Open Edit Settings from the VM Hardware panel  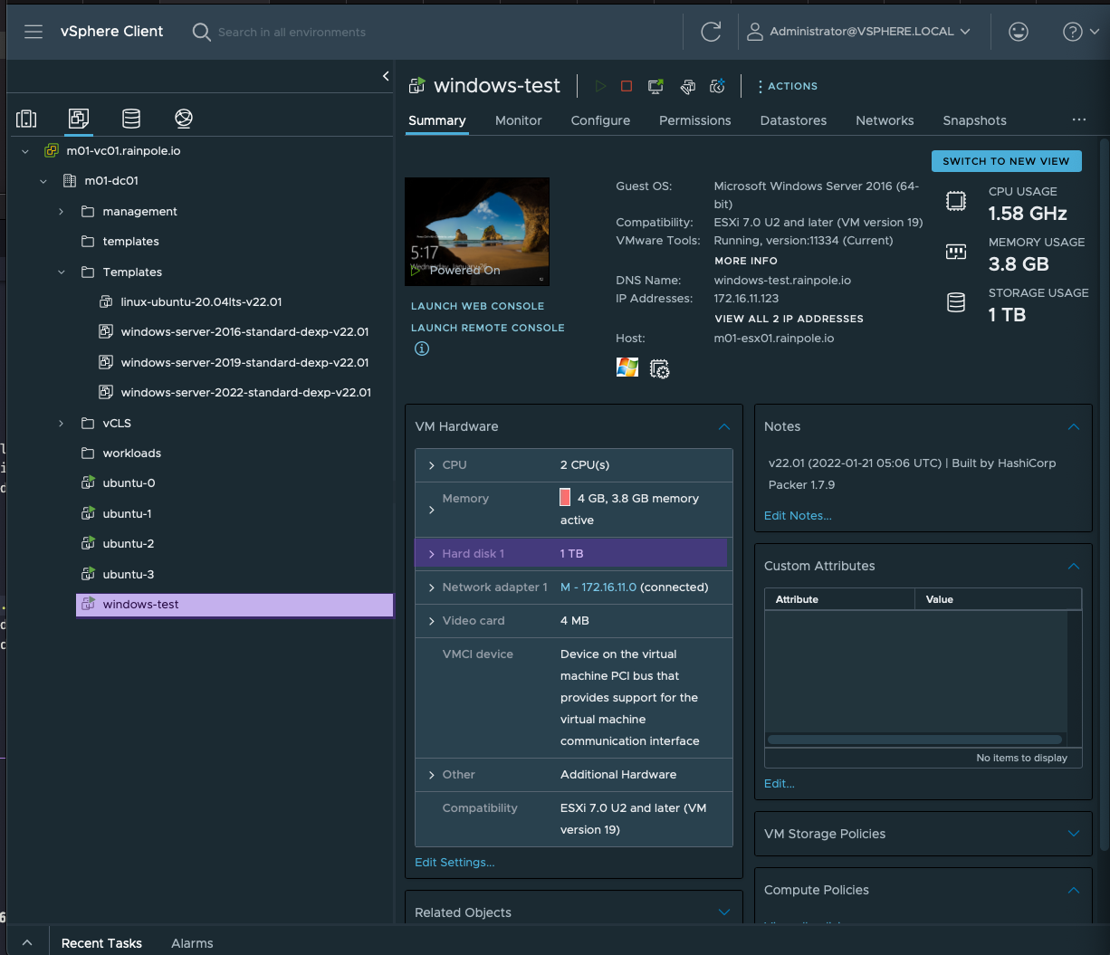click(455, 862)
